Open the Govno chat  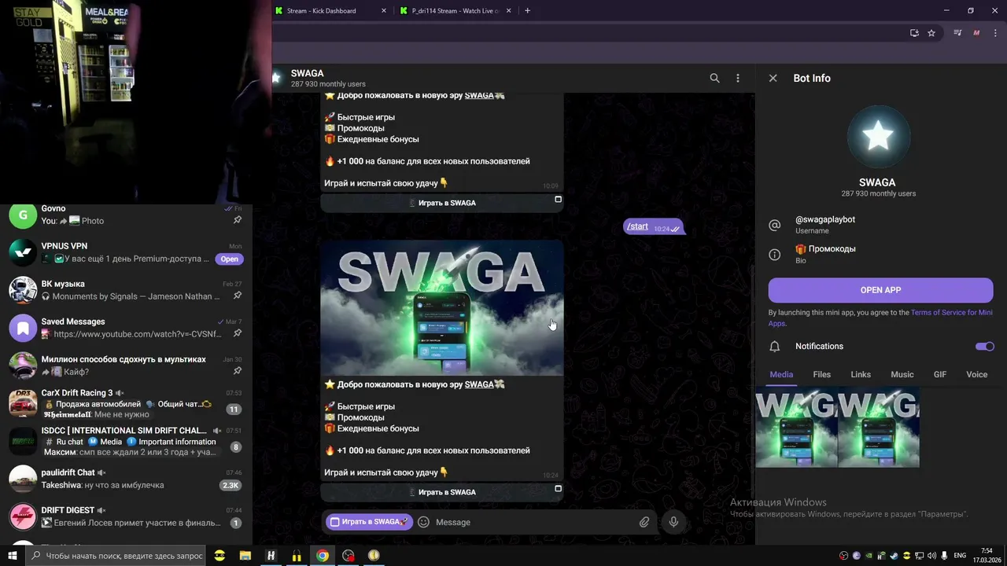(126, 215)
